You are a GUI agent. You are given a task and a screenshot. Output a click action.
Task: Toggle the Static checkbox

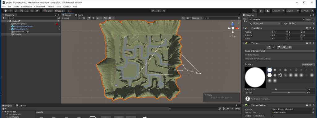pos(304,19)
